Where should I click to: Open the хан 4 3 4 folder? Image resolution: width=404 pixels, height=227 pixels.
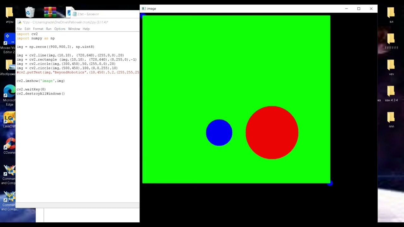tap(391, 94)
